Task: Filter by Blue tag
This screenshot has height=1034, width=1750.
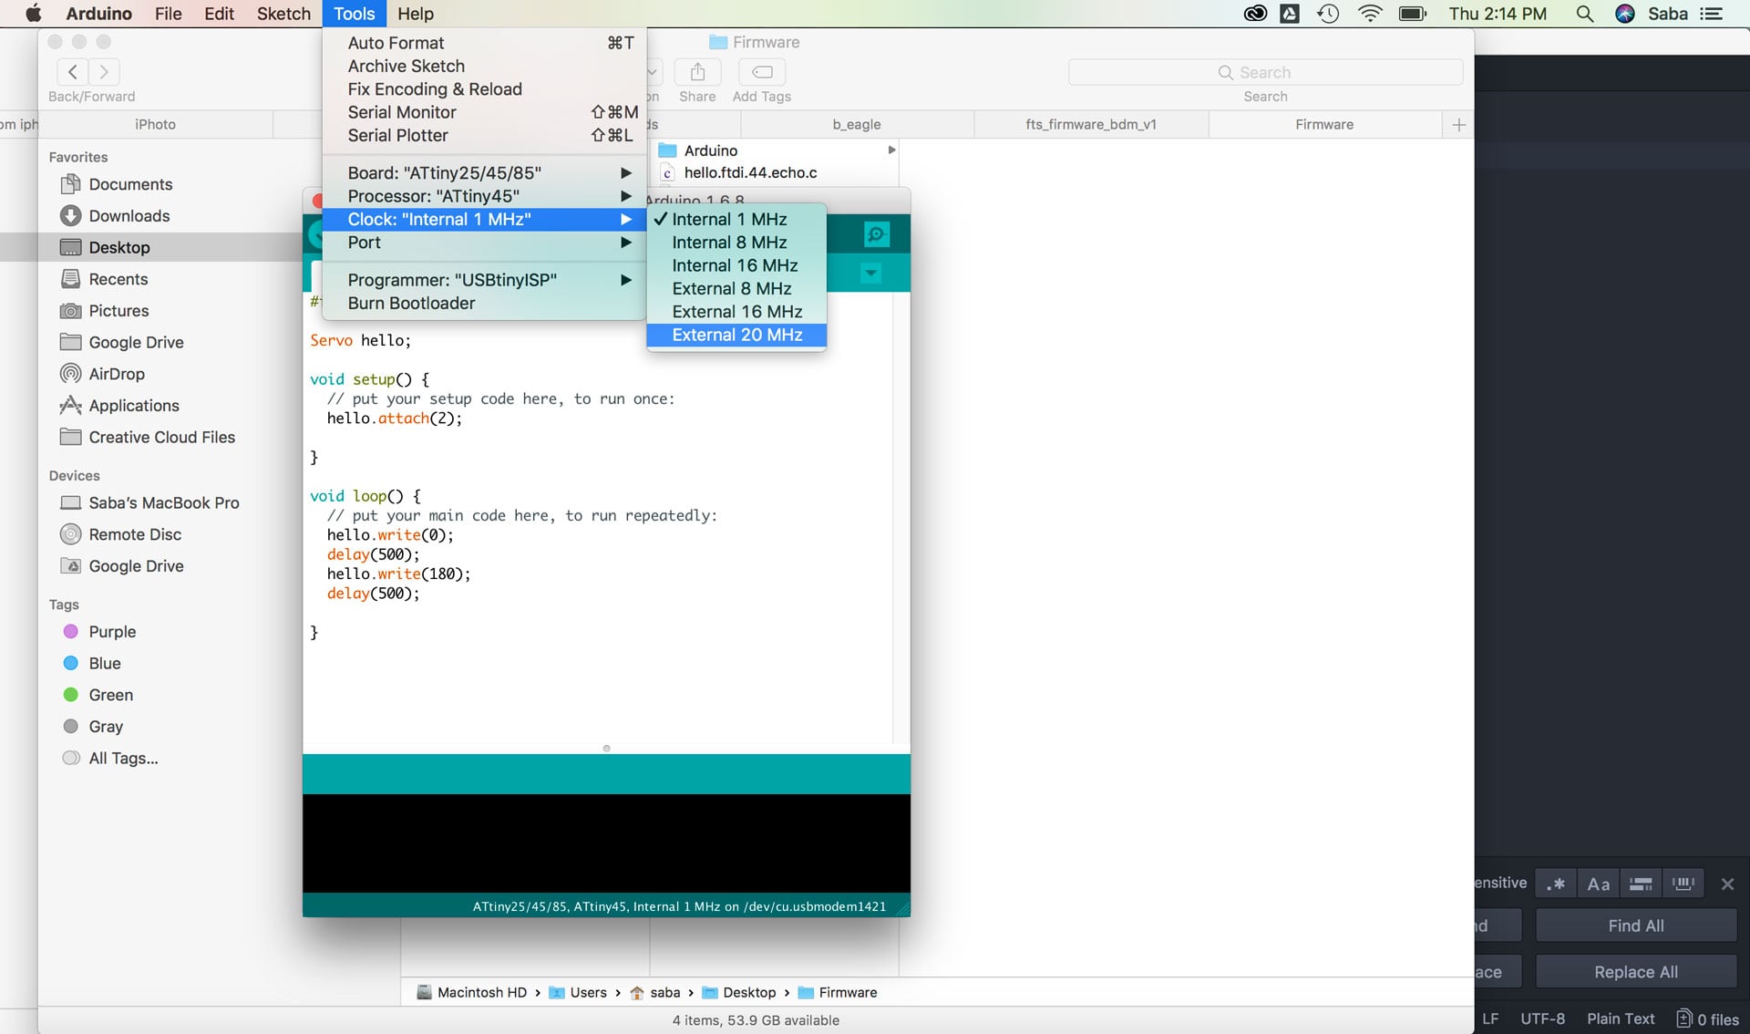Action: [x=105, y=664]
